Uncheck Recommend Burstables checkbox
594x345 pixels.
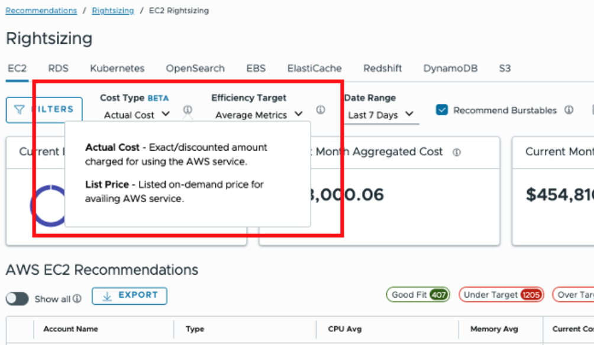tap(442, 110)
